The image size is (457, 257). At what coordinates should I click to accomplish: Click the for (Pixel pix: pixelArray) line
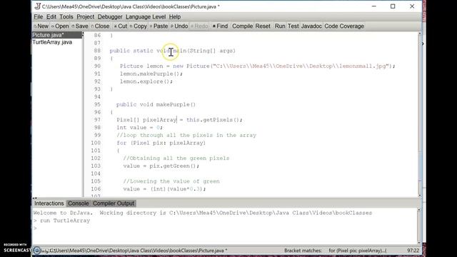(x=161, y=143)
